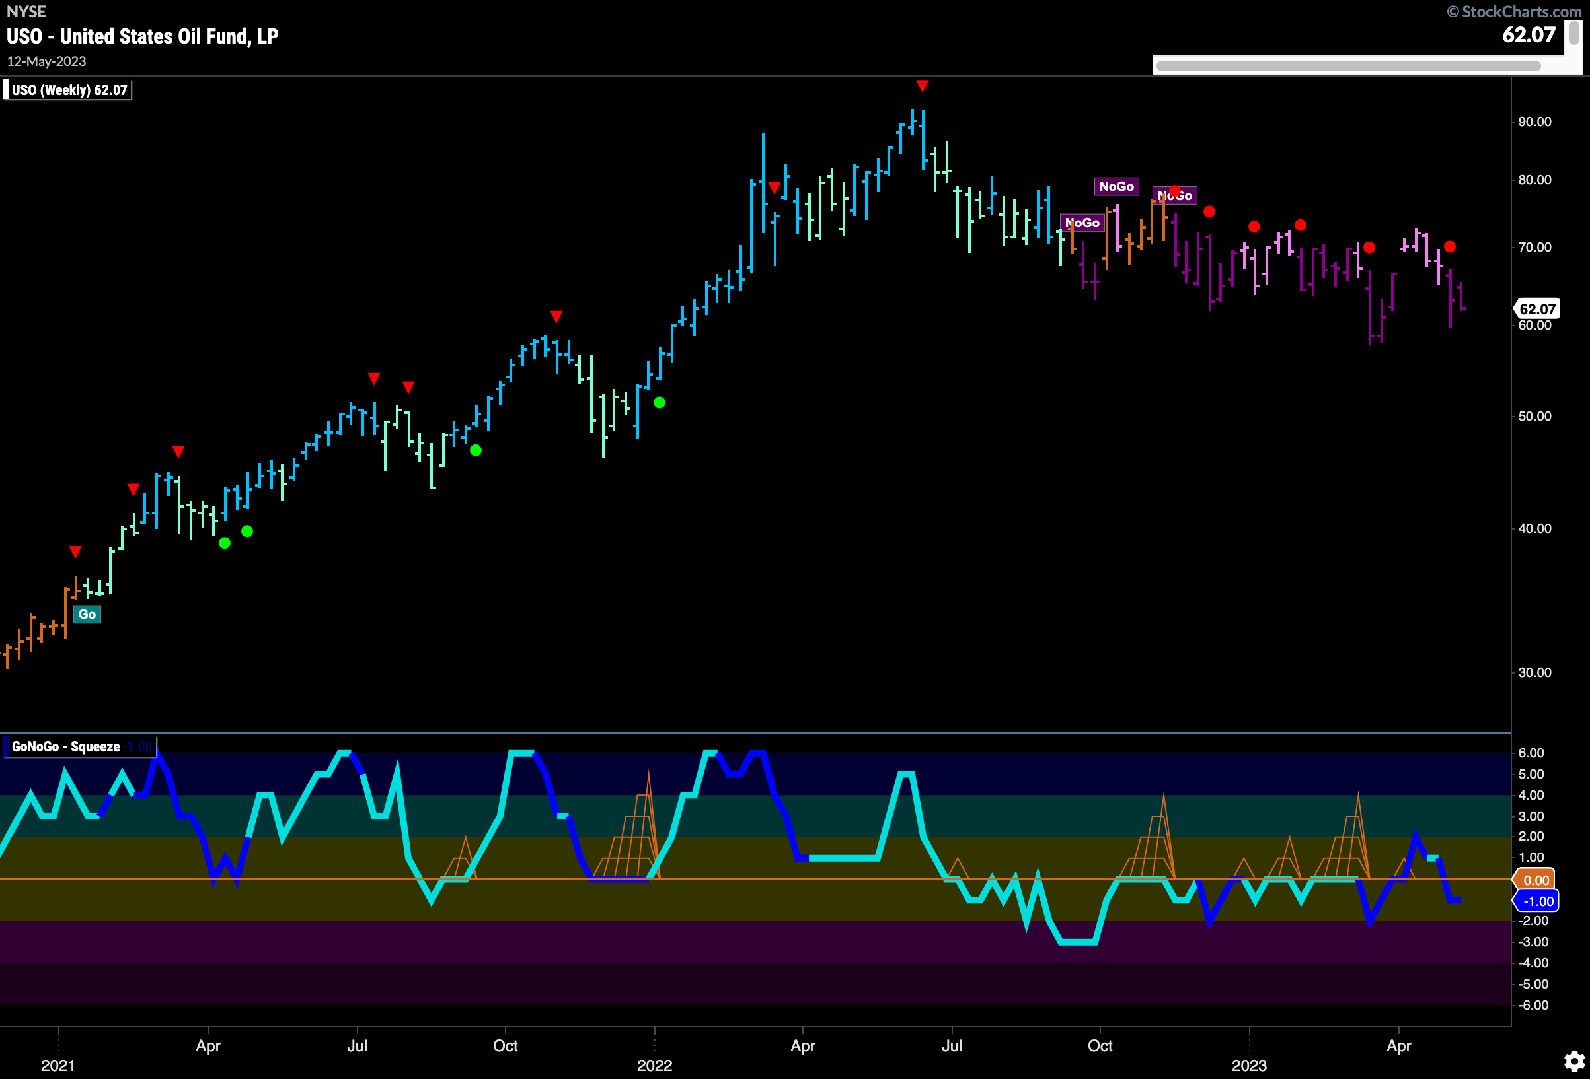
Task: Click the 50.00 price axis label
Action: pyautogui.click(x=1534, y=417)
